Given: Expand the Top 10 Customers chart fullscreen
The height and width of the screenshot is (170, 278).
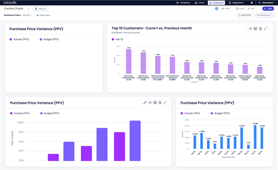Looking at the screenshot, I should (265, 29).
